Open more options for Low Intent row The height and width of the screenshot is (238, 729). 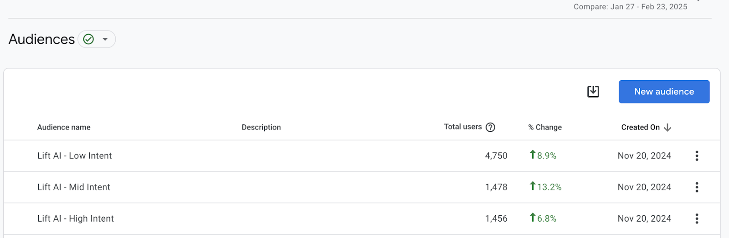click(697, 156)
